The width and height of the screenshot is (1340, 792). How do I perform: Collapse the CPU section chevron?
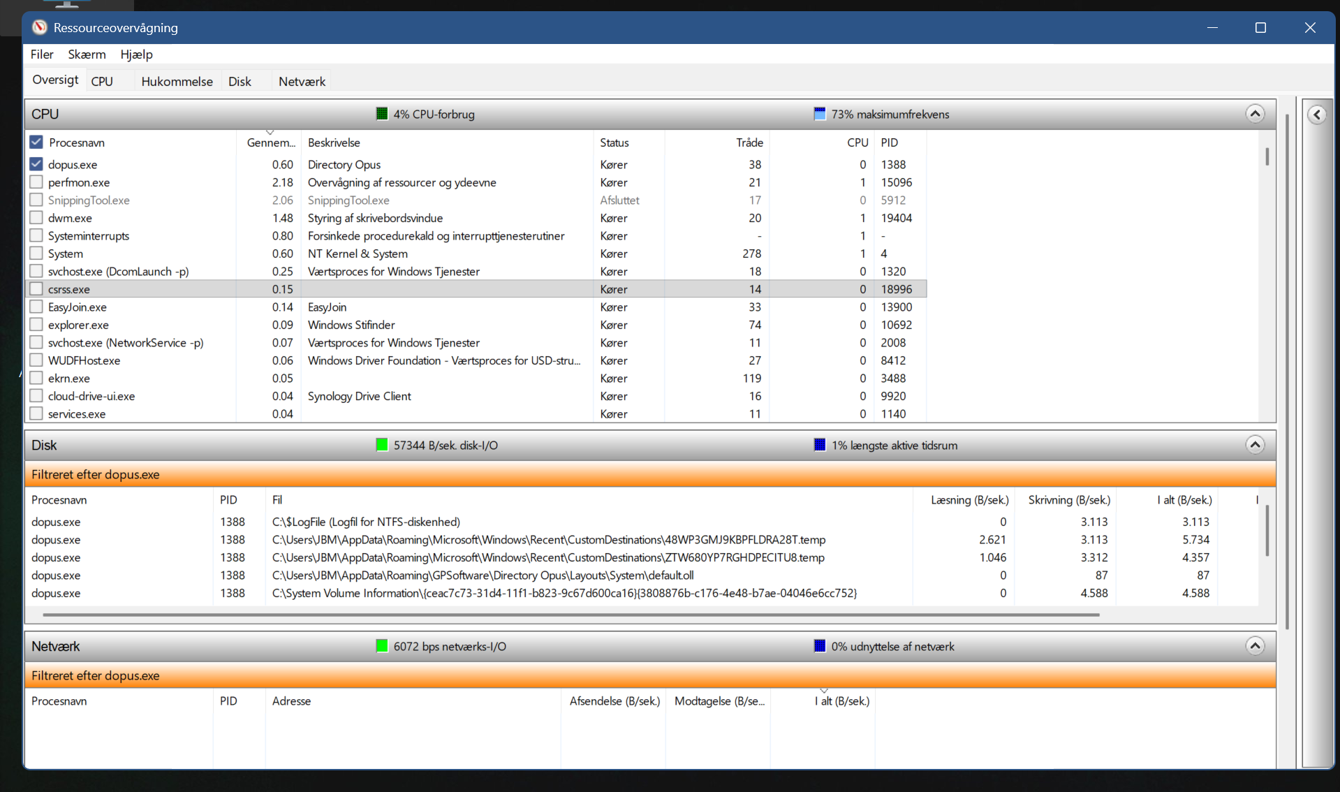click(x=1255, y=114)
